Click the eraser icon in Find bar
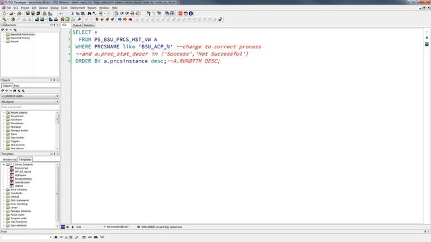This screenshot has width=431, height=242. (76, 237)
